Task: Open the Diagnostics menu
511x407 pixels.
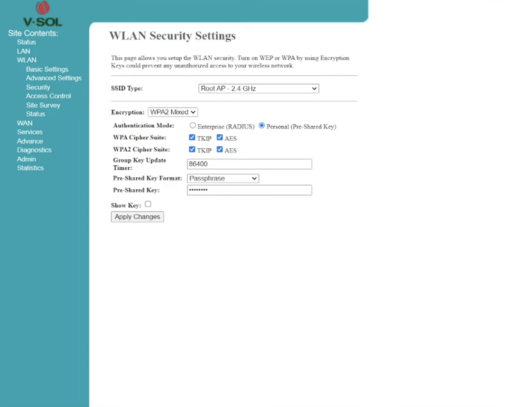Action: (x=34, y=150)
